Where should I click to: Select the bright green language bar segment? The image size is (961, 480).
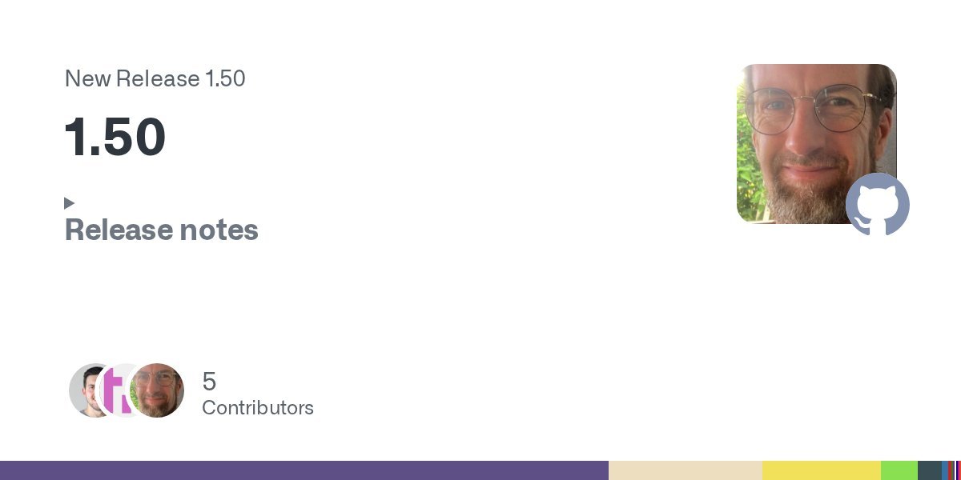899,470
